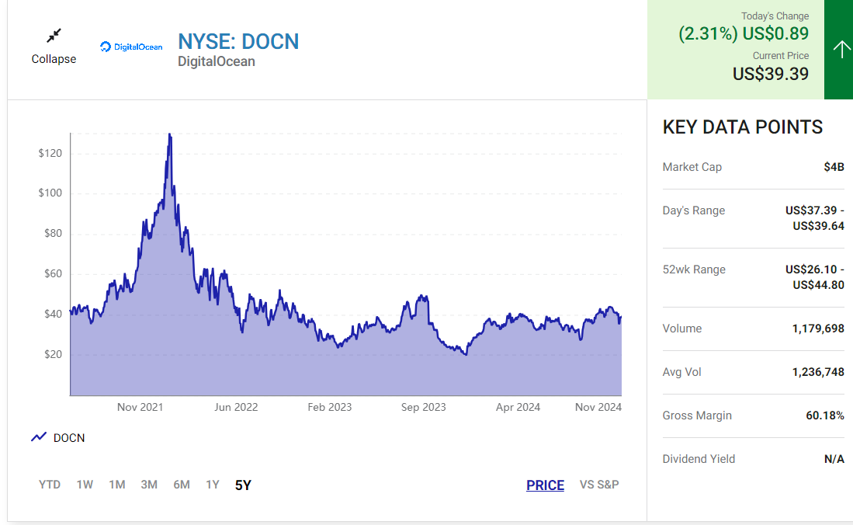Click the $80 y-axis label
The image size is (853, 525).
pos(54,234)
